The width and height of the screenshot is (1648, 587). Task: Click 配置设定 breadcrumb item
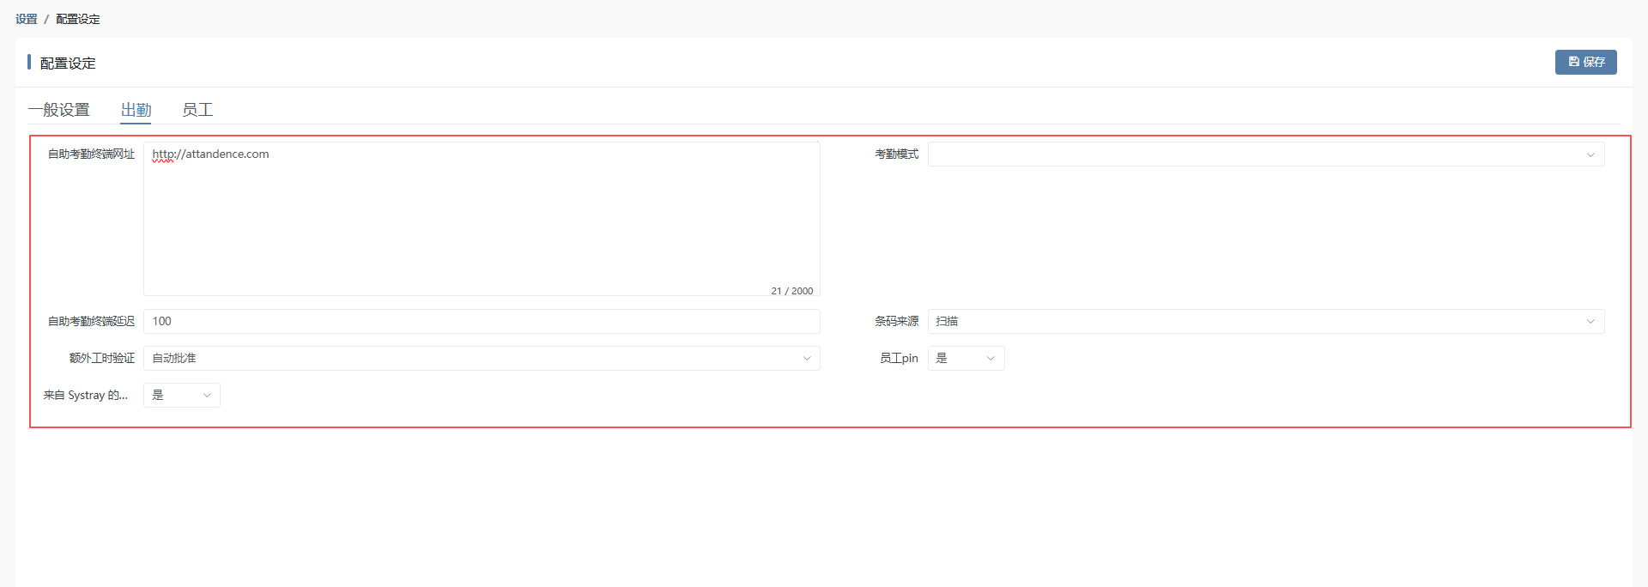(x=78, y=19)
